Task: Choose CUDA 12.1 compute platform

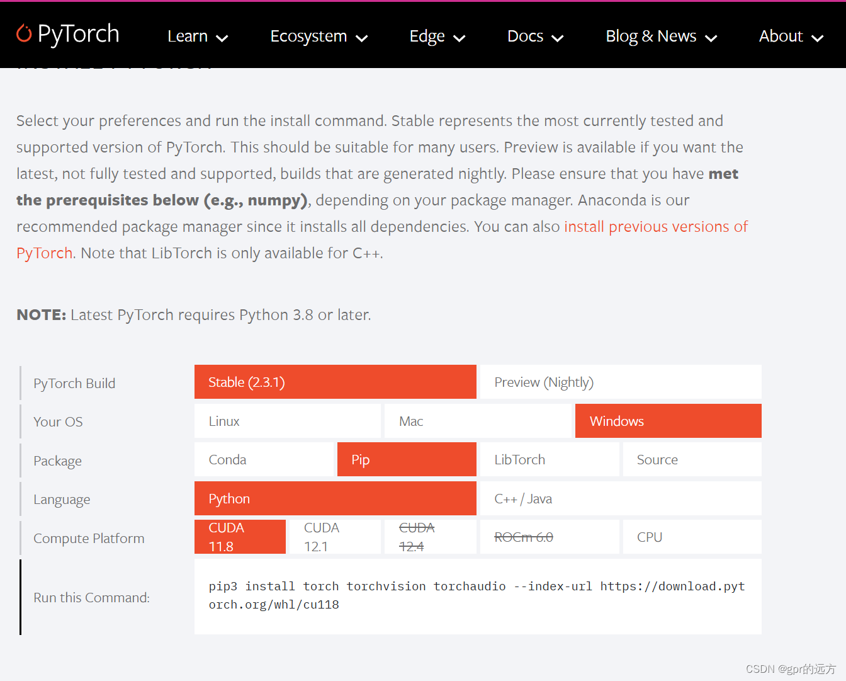Action: pyautogui.click(x=335, y=537)
